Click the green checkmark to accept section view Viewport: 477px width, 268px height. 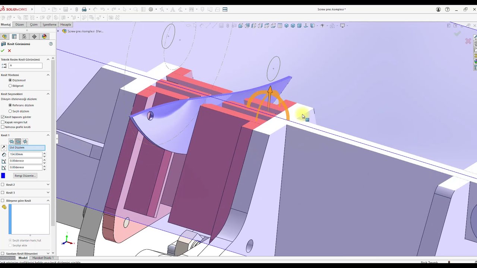pyautogui.click(x=3, y=51)
